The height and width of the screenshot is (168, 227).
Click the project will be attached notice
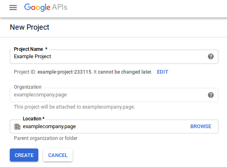[74, 107]
